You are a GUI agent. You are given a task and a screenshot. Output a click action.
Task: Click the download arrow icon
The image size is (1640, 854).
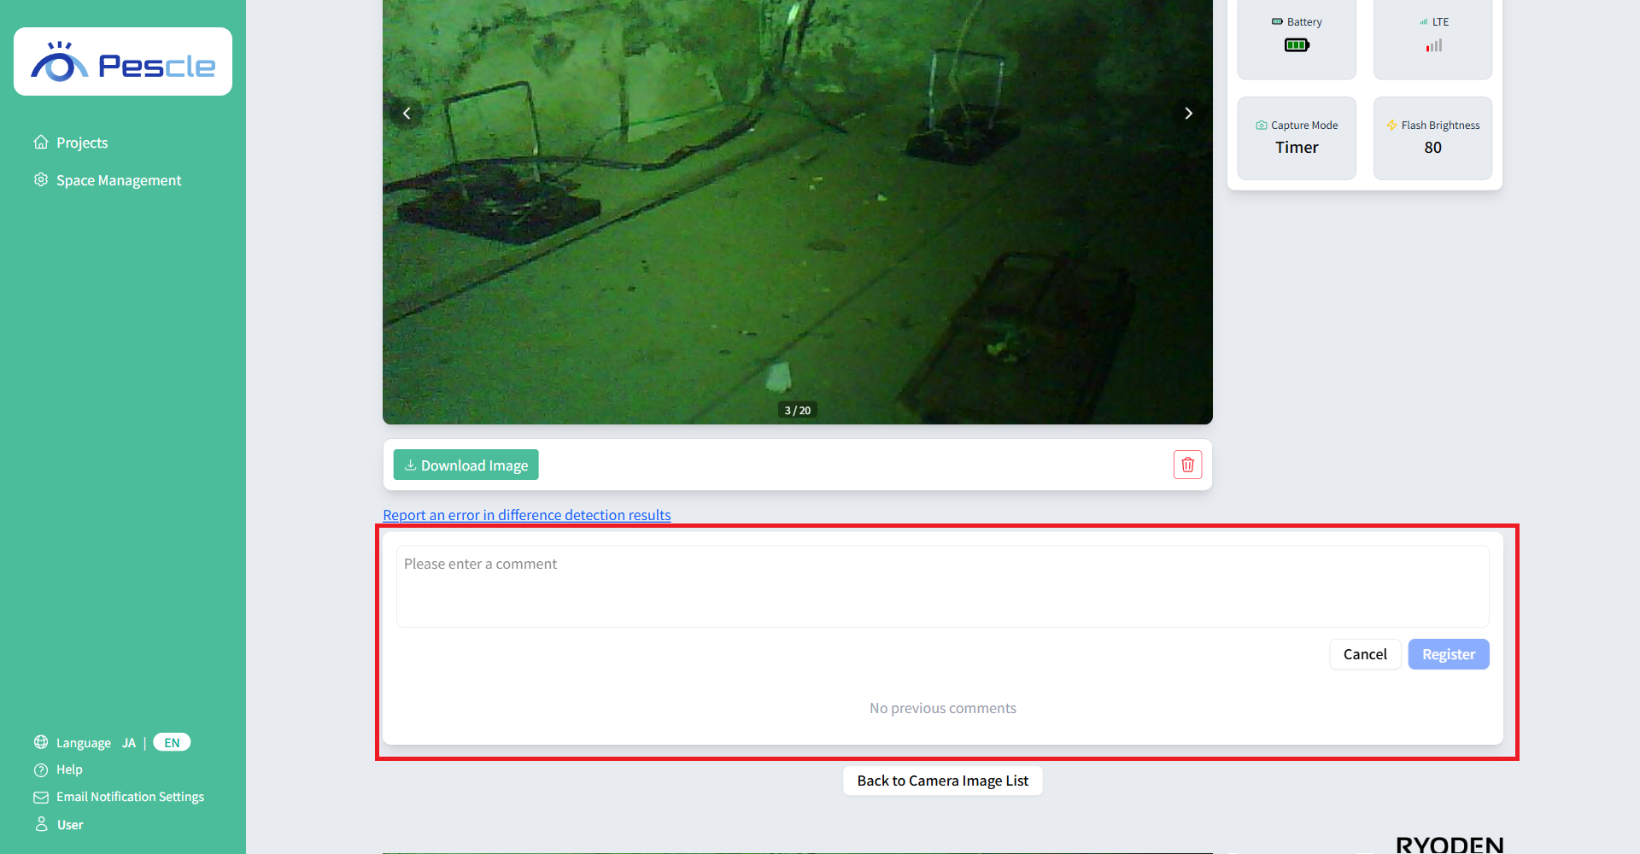coord(410,465)
